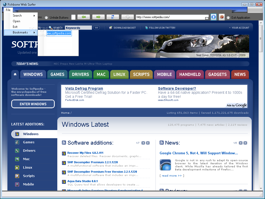Open Aqua Data Studio 8.0.1 link
265x199 pixels.
82,181
